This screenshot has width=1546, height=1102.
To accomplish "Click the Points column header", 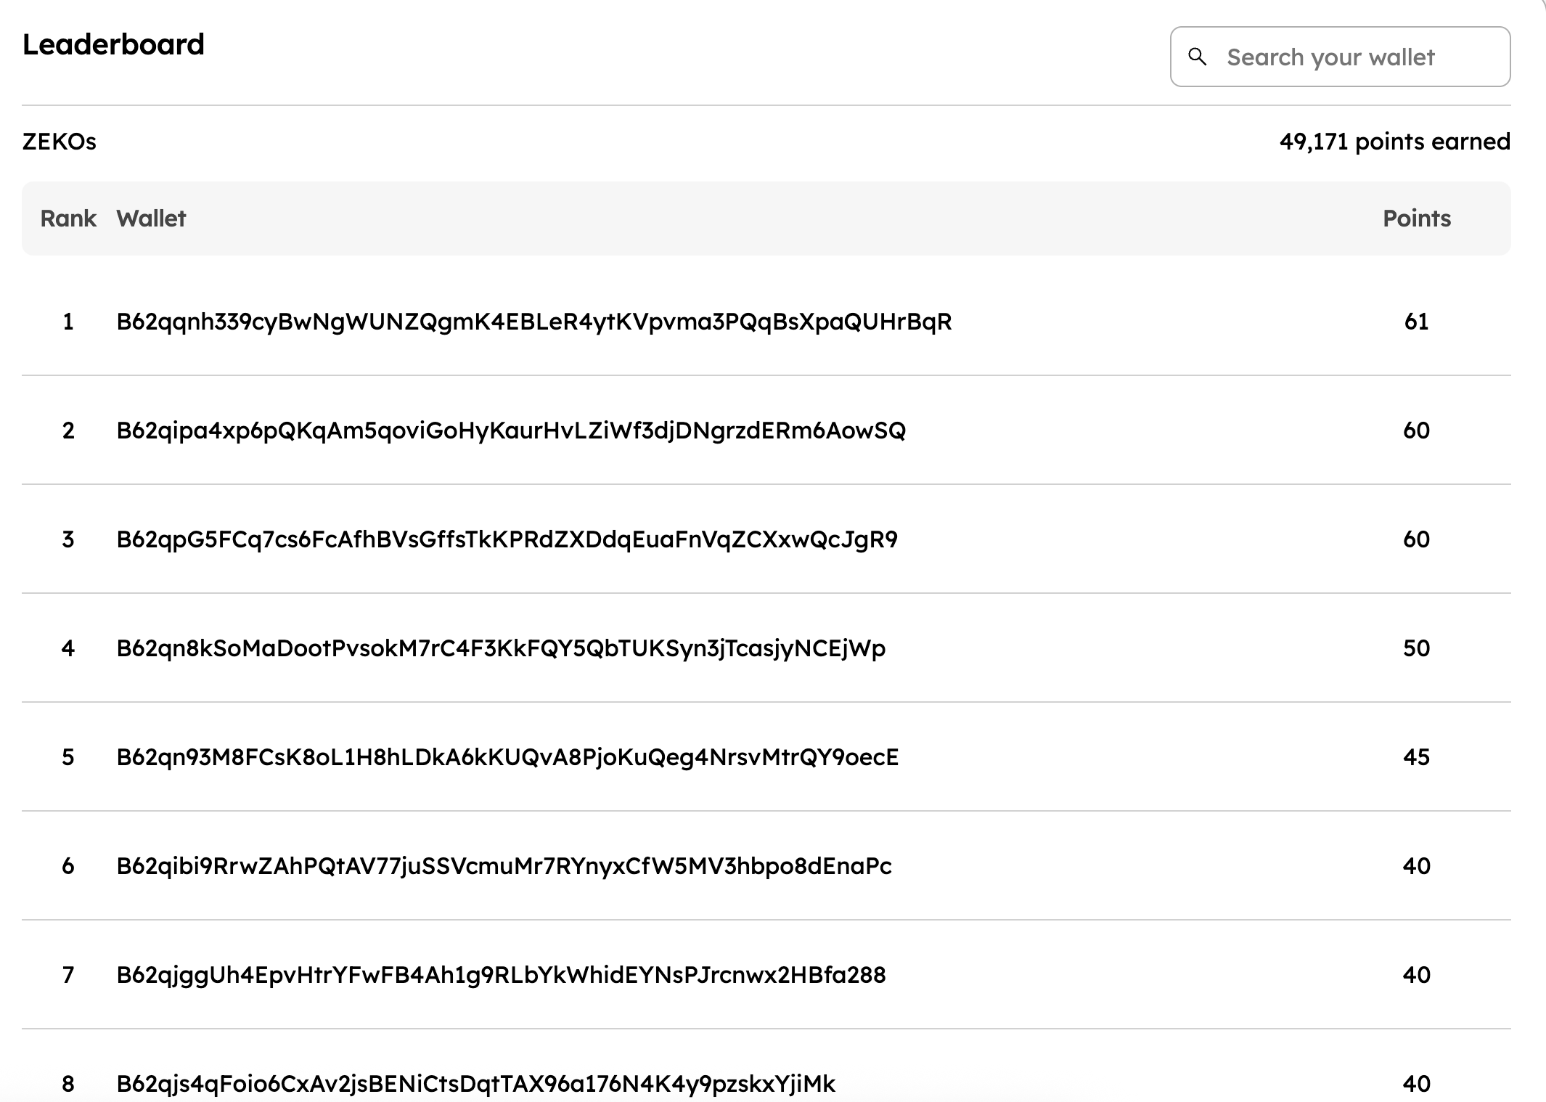I will (x=1416, y=219).
